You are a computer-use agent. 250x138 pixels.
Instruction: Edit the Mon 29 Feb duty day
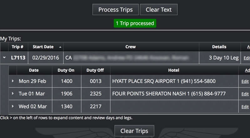click(245, 81)
